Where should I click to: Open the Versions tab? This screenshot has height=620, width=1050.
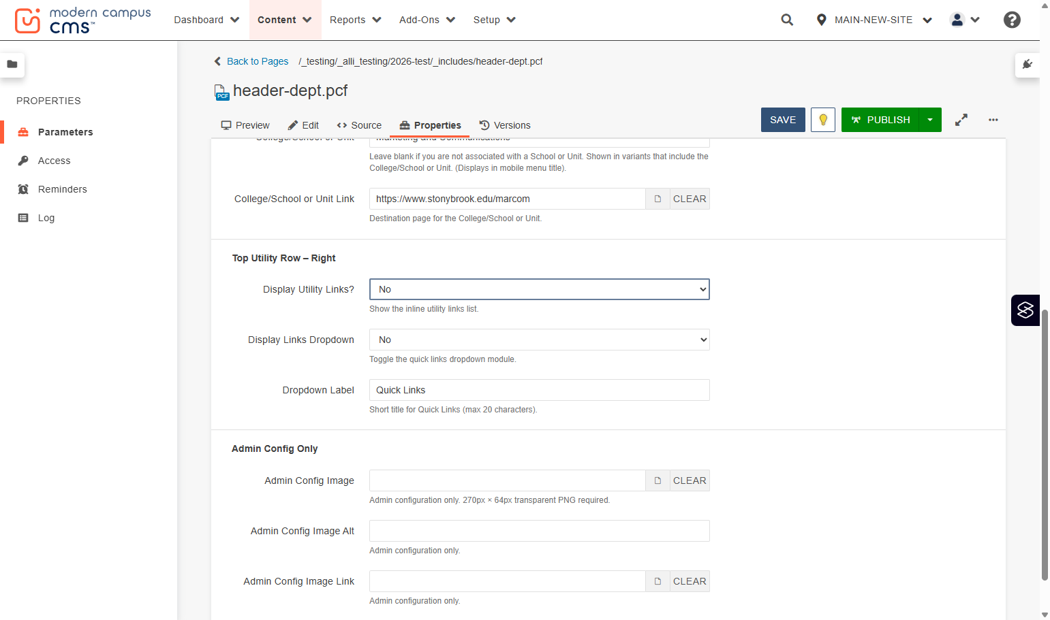coord(505,125)
